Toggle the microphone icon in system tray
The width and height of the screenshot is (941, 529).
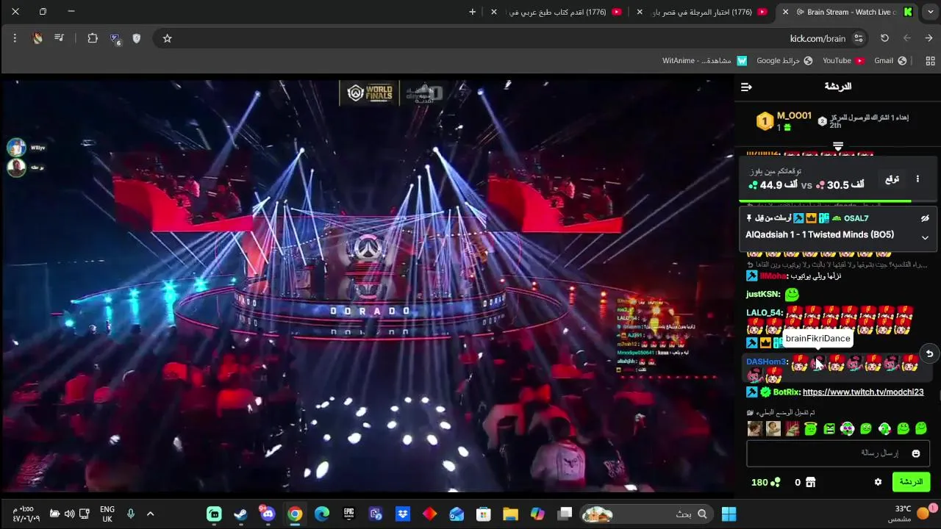130,514
